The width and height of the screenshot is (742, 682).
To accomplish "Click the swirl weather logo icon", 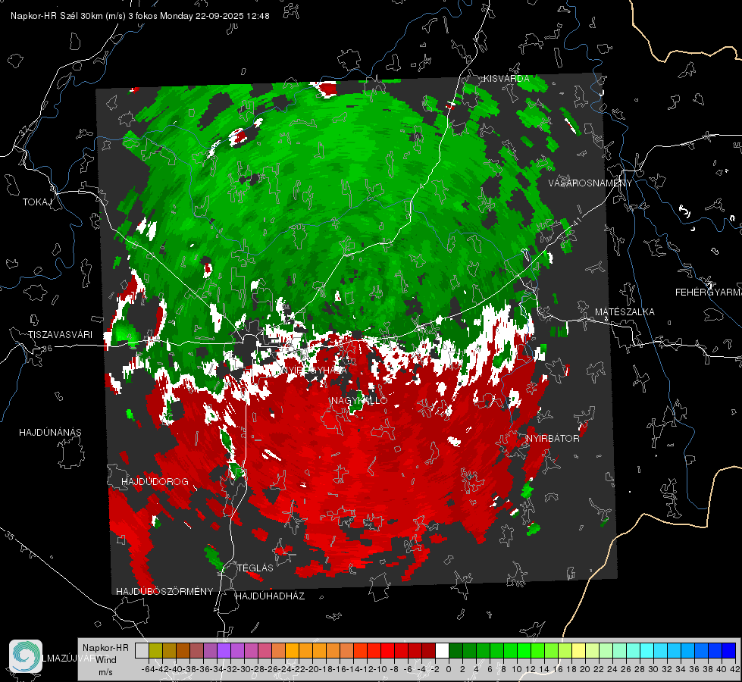I will 26,656.
